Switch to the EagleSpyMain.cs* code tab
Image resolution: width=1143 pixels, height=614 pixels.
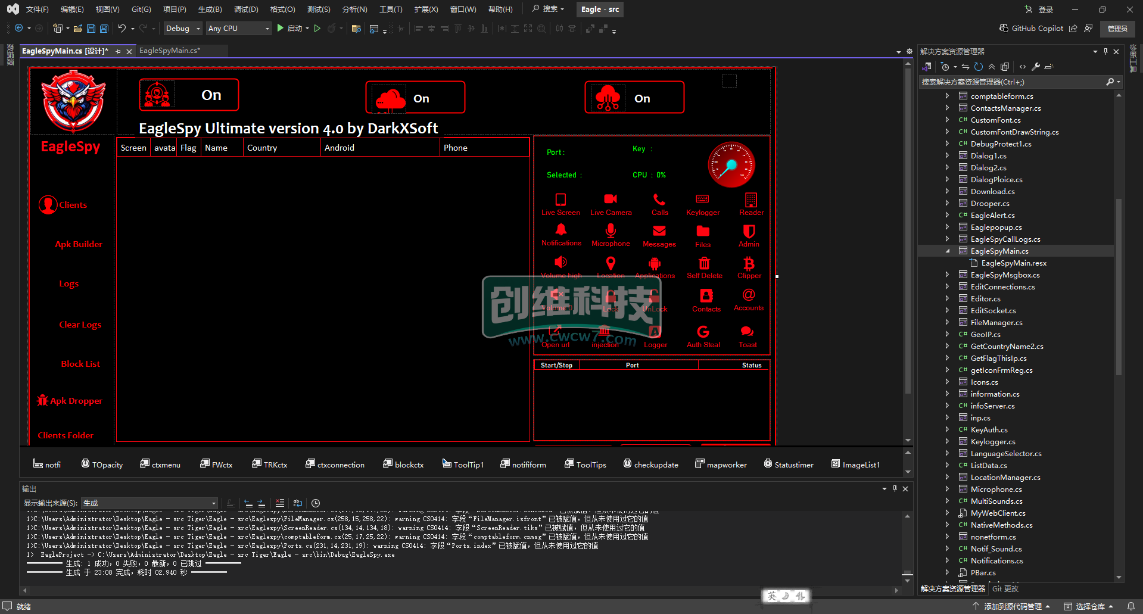170,51
